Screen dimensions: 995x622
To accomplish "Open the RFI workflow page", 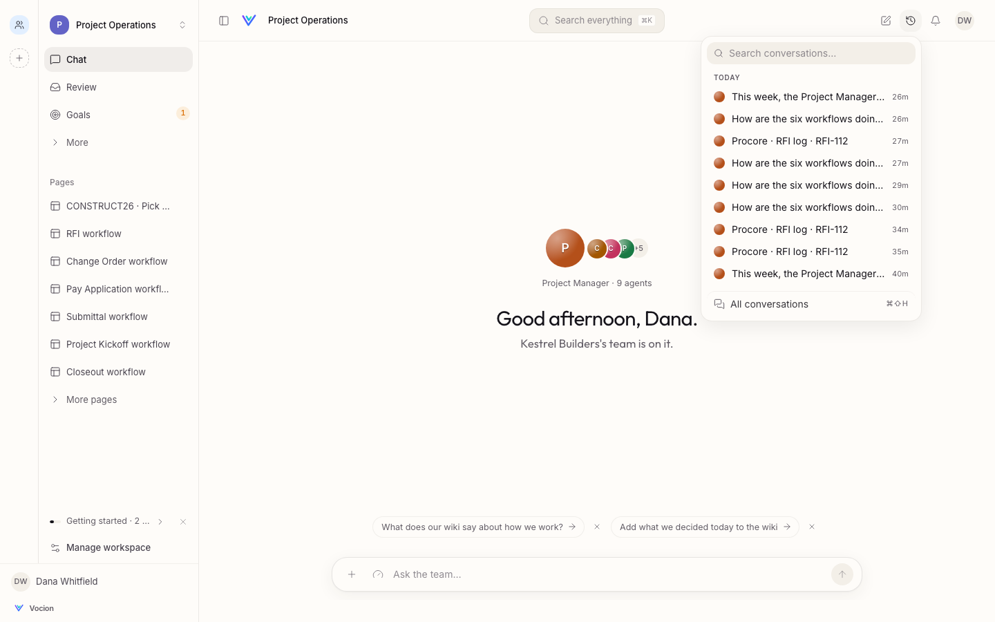I will click(118, 234).
